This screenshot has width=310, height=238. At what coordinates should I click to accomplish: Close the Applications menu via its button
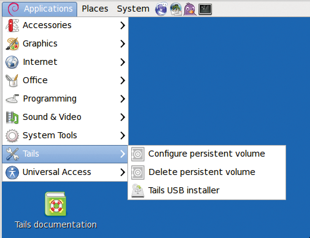(x=40, y=9)
